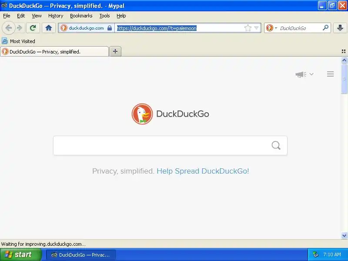Open the Help menu

click(x=121, y=16)
